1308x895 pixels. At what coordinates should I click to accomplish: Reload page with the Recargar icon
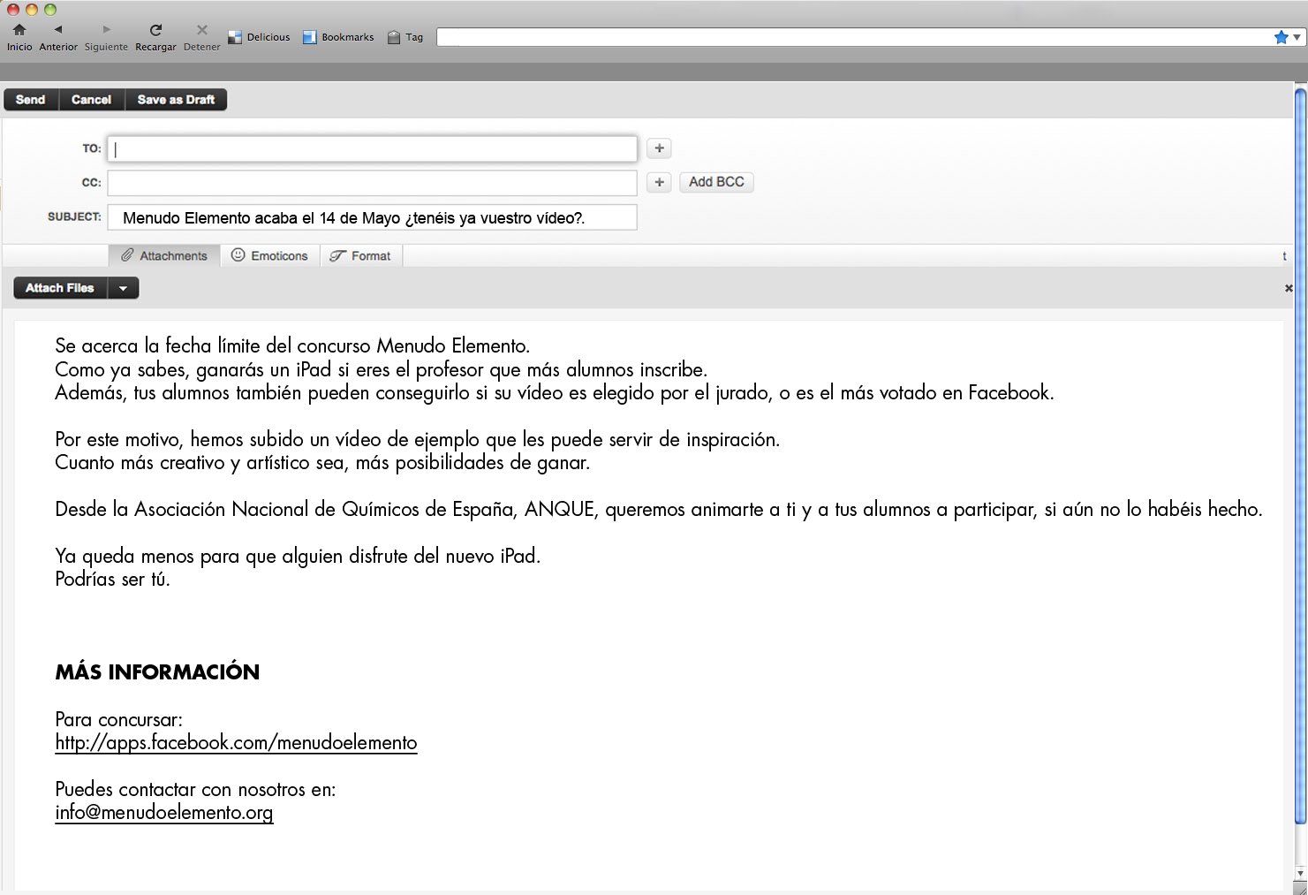tap(155, 30)
